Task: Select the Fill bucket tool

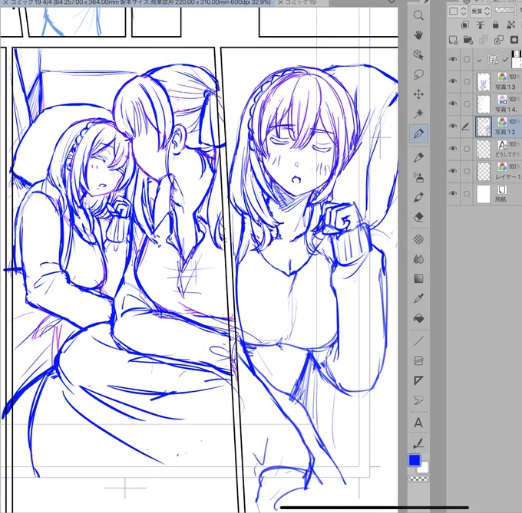Action: click(x=418, y=318)
